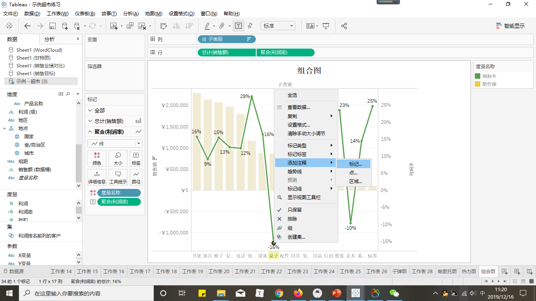Toggle show mark labels in toolbar
The image size is (536, 301).
coord(238,26)
